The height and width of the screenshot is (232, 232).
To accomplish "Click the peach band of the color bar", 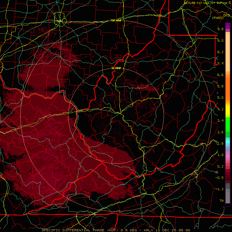I will click(x=228, y=53).
